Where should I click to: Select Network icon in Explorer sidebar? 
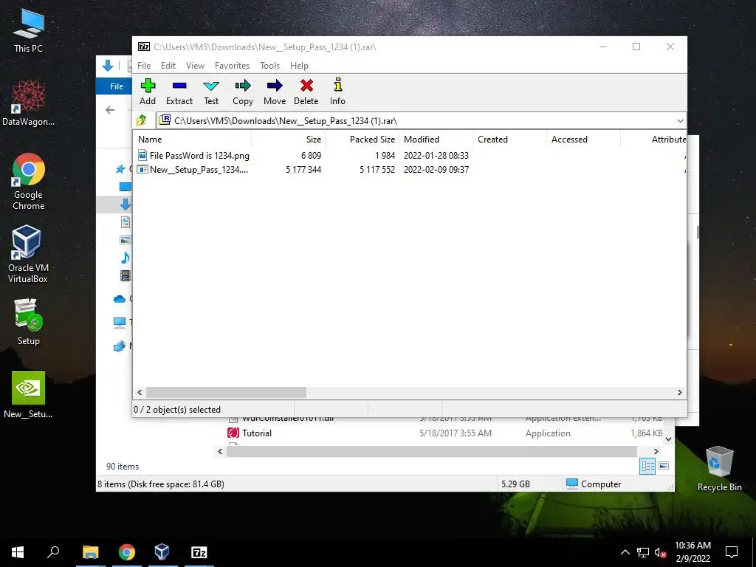point(119,346)
